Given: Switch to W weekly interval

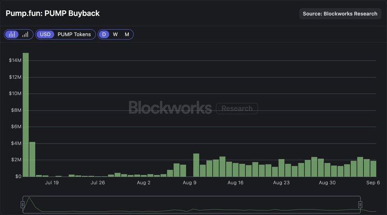Looking at the screenshot, I should point(115,34).
